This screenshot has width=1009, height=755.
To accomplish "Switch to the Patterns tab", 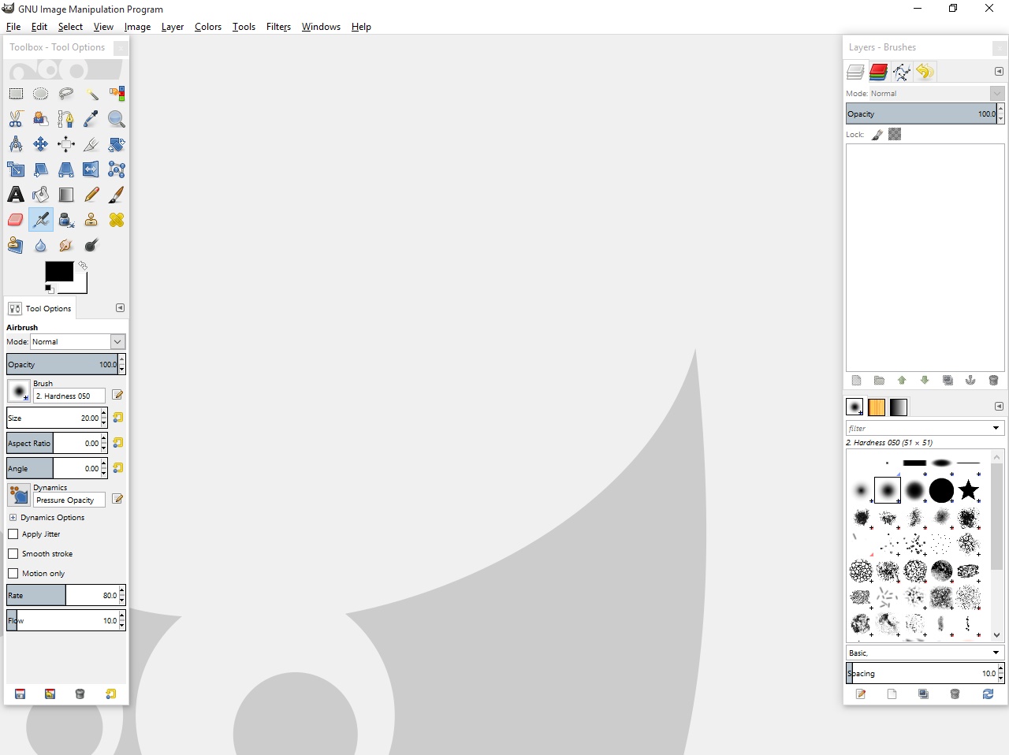I will pyautogui.click(x=877, y=407).
